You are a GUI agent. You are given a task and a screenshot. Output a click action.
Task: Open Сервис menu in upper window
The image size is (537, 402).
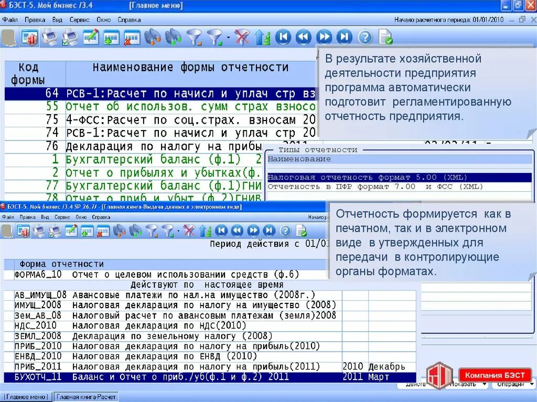point(80,20)
